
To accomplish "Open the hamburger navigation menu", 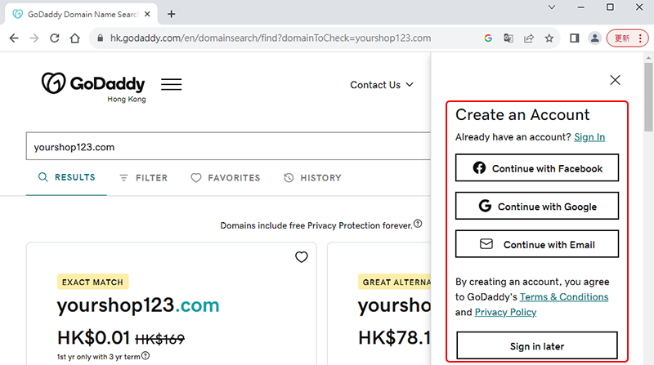I will tap(172, 85).
